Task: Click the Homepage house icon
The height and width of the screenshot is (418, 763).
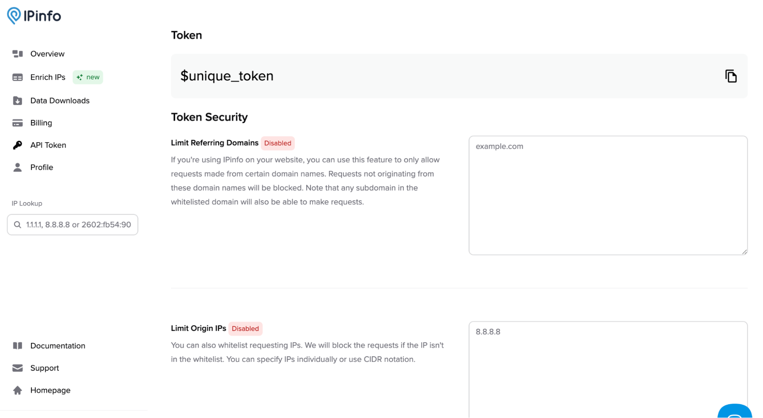Action: 18,390
